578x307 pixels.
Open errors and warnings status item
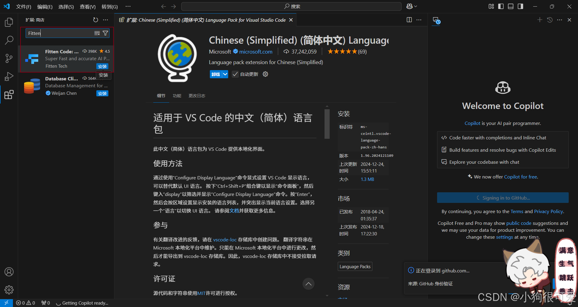pyautogui.click(x=26, y=303)
